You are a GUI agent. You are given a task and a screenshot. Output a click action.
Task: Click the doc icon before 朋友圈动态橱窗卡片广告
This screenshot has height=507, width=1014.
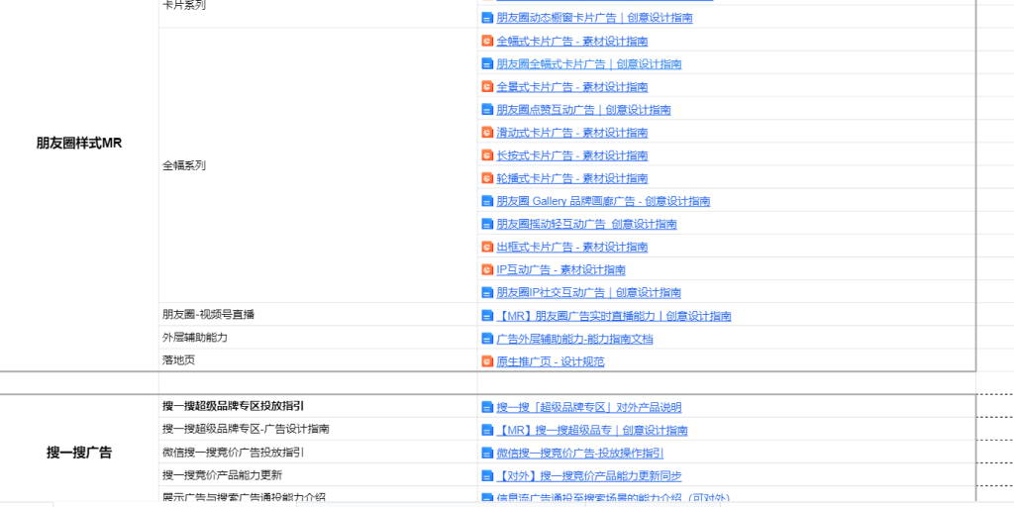pos(487,18)
